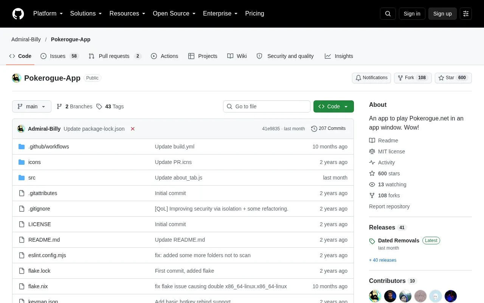Image resolution: width=484 pixels, height=303 pixels.
Task: Expand the Solutions menu
Action: tap(86, 14)
